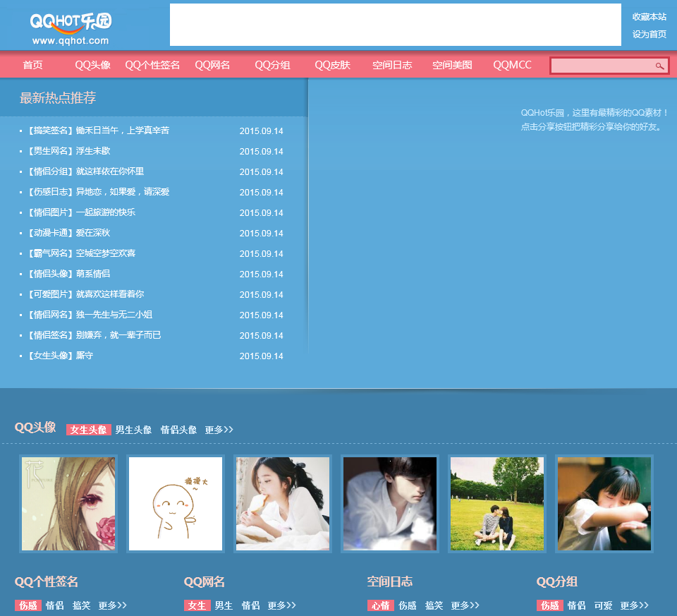
Task: Open the 空间日志 nav item
Action: [392, 65]
